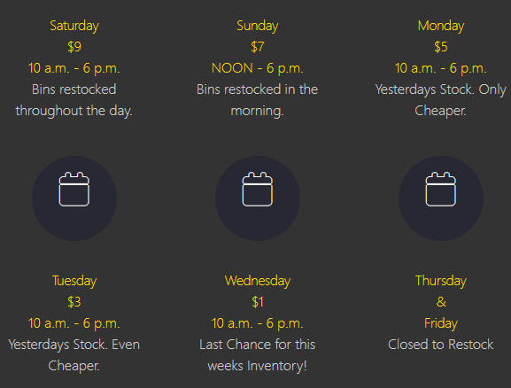Click the $3 Tuesday price
Screen dimensions: 511x388
74,301
